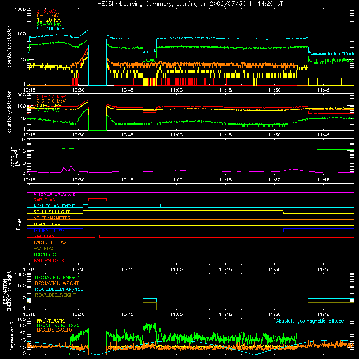Click the 0.8-7 MeV legend label
359x359 pixels.
pos(49,105)
